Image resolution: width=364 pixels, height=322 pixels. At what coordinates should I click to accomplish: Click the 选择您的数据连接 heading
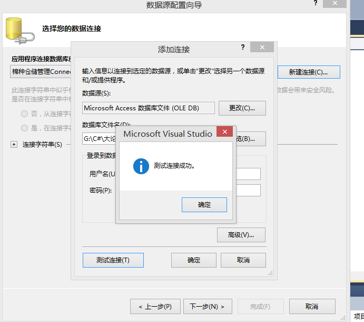point(72,29)
